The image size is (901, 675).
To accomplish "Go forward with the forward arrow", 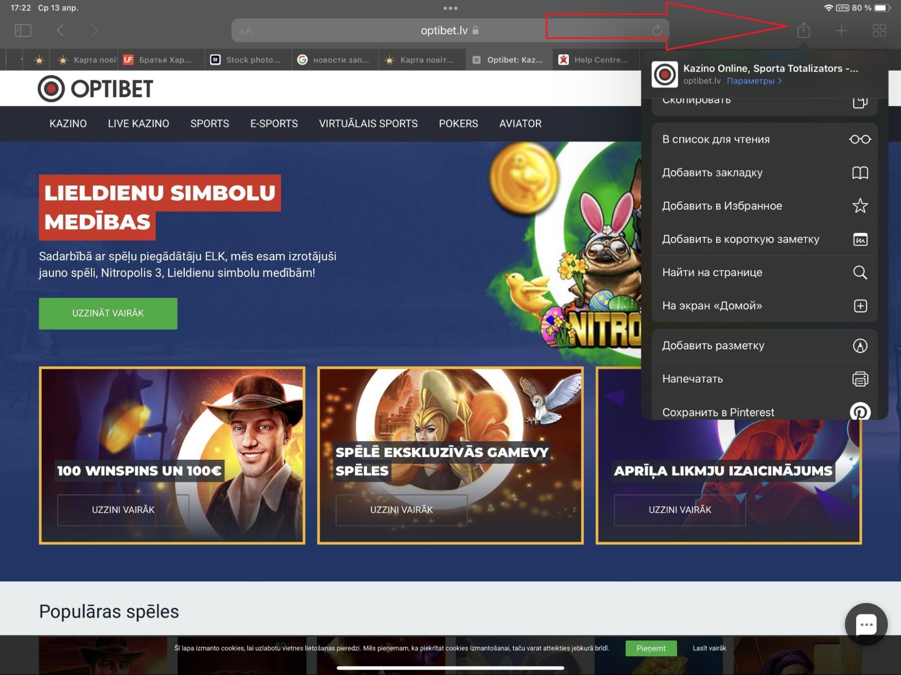I will 95,31.
